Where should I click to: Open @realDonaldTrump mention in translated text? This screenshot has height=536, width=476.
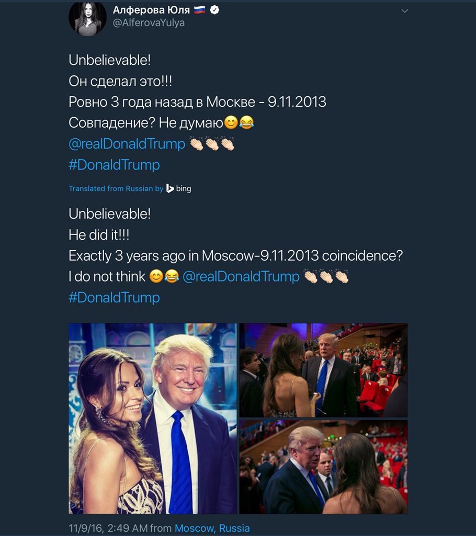(x=241, y=276)
